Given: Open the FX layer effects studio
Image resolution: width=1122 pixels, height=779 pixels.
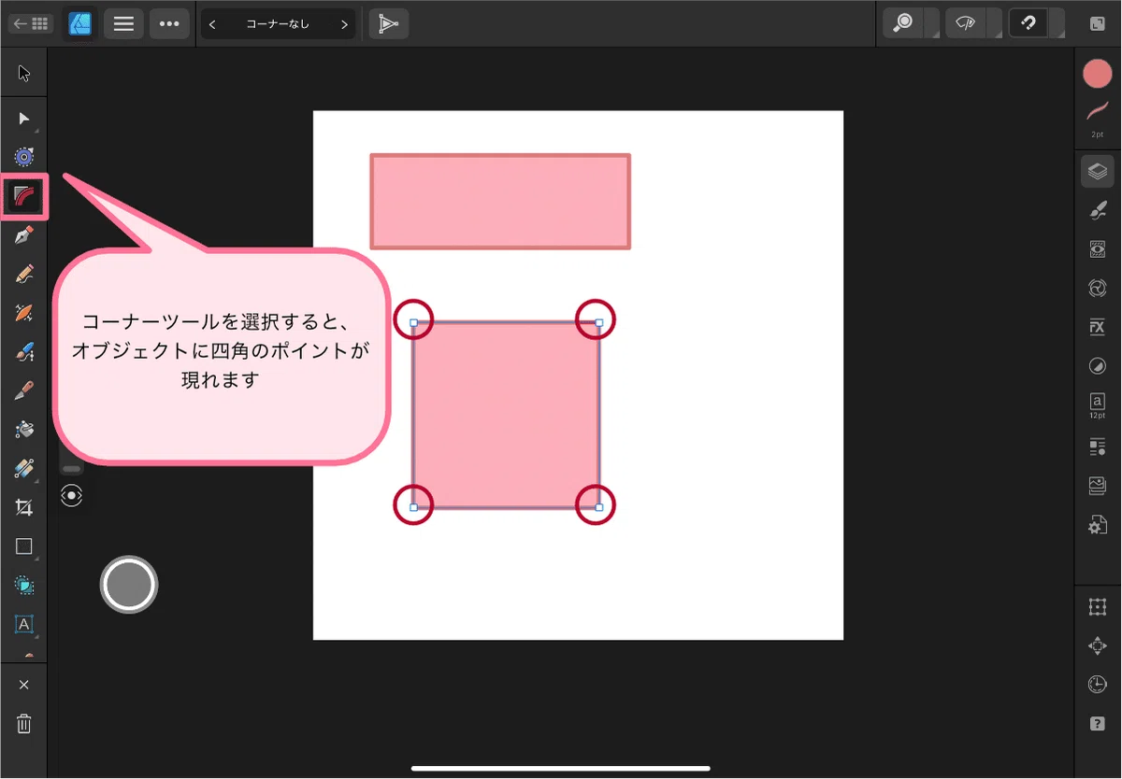Looking at the screenshot, I should tap(1098, 327).
